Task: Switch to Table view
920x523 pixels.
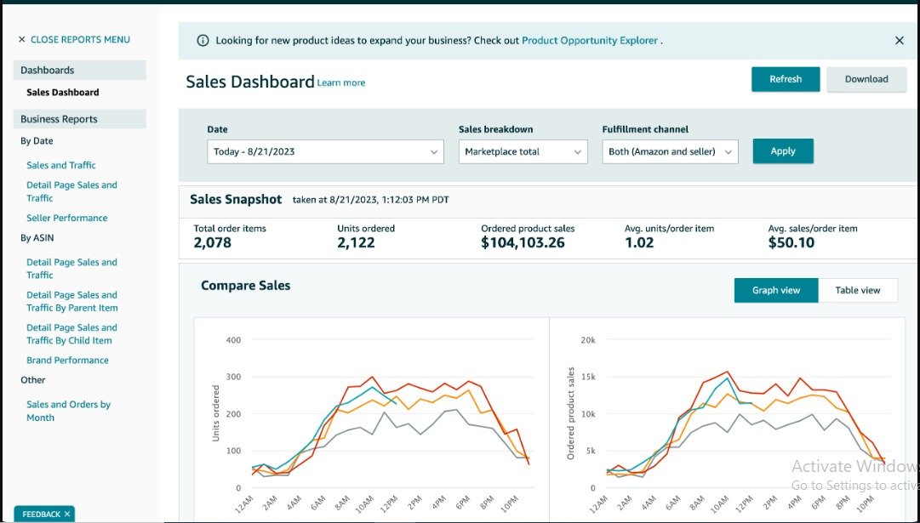Action: point(858,290)
